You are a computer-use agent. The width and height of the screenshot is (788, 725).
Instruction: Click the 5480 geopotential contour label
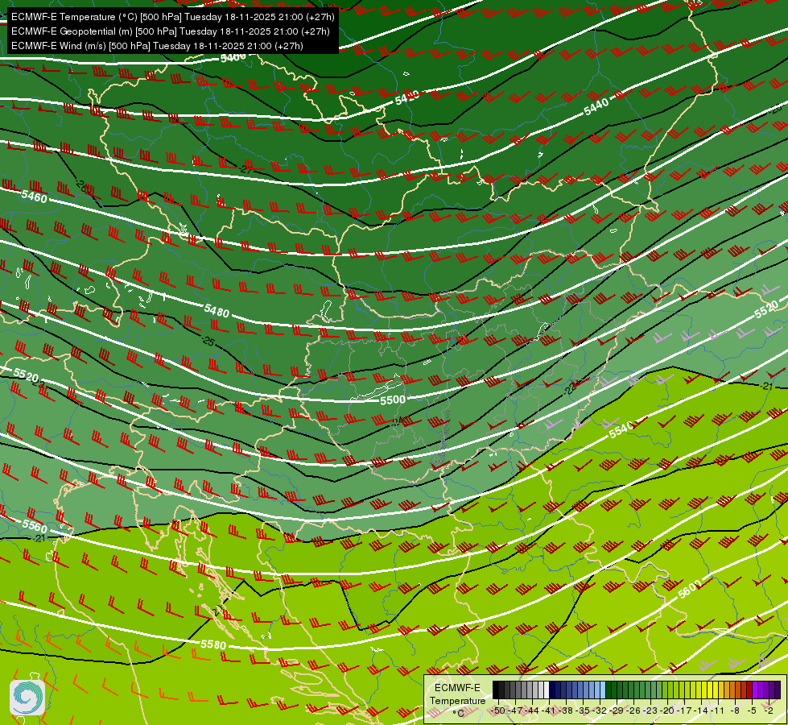pos(217,310)
